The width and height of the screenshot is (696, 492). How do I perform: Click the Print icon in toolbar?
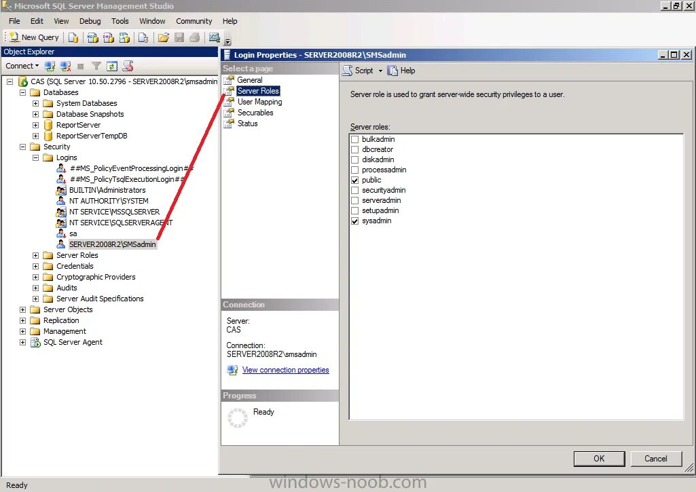[x=194, y=38]
